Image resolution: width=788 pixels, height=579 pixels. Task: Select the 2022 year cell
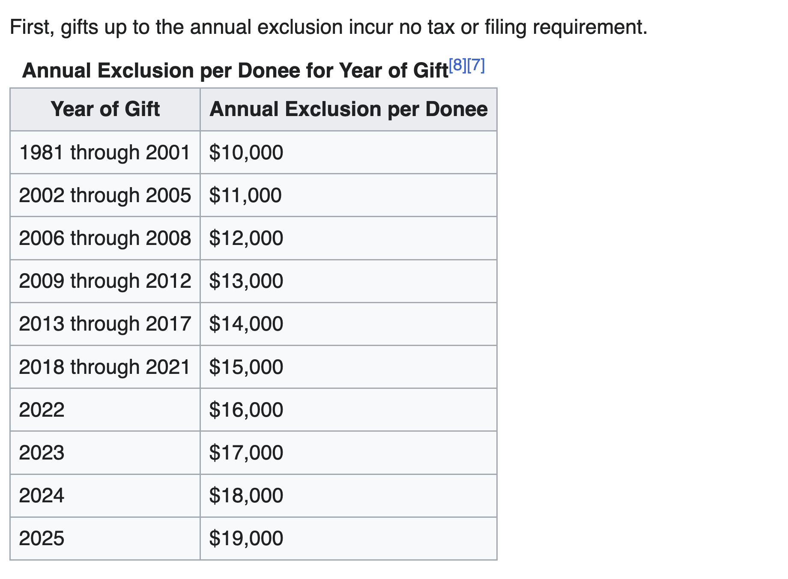[x=105, y=410]
